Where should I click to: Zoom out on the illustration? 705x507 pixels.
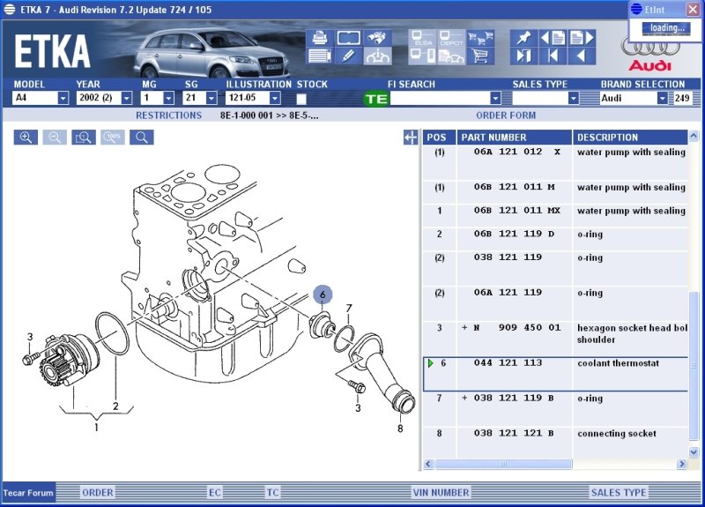pos(55,138)
